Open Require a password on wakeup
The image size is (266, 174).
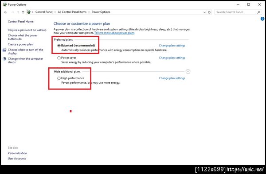[27, 30]
